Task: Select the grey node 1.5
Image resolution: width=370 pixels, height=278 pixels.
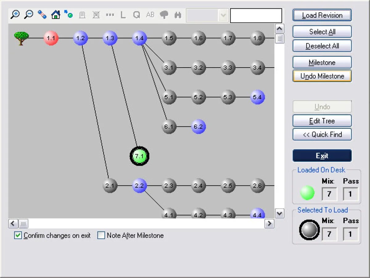Action: pos(169,38)
